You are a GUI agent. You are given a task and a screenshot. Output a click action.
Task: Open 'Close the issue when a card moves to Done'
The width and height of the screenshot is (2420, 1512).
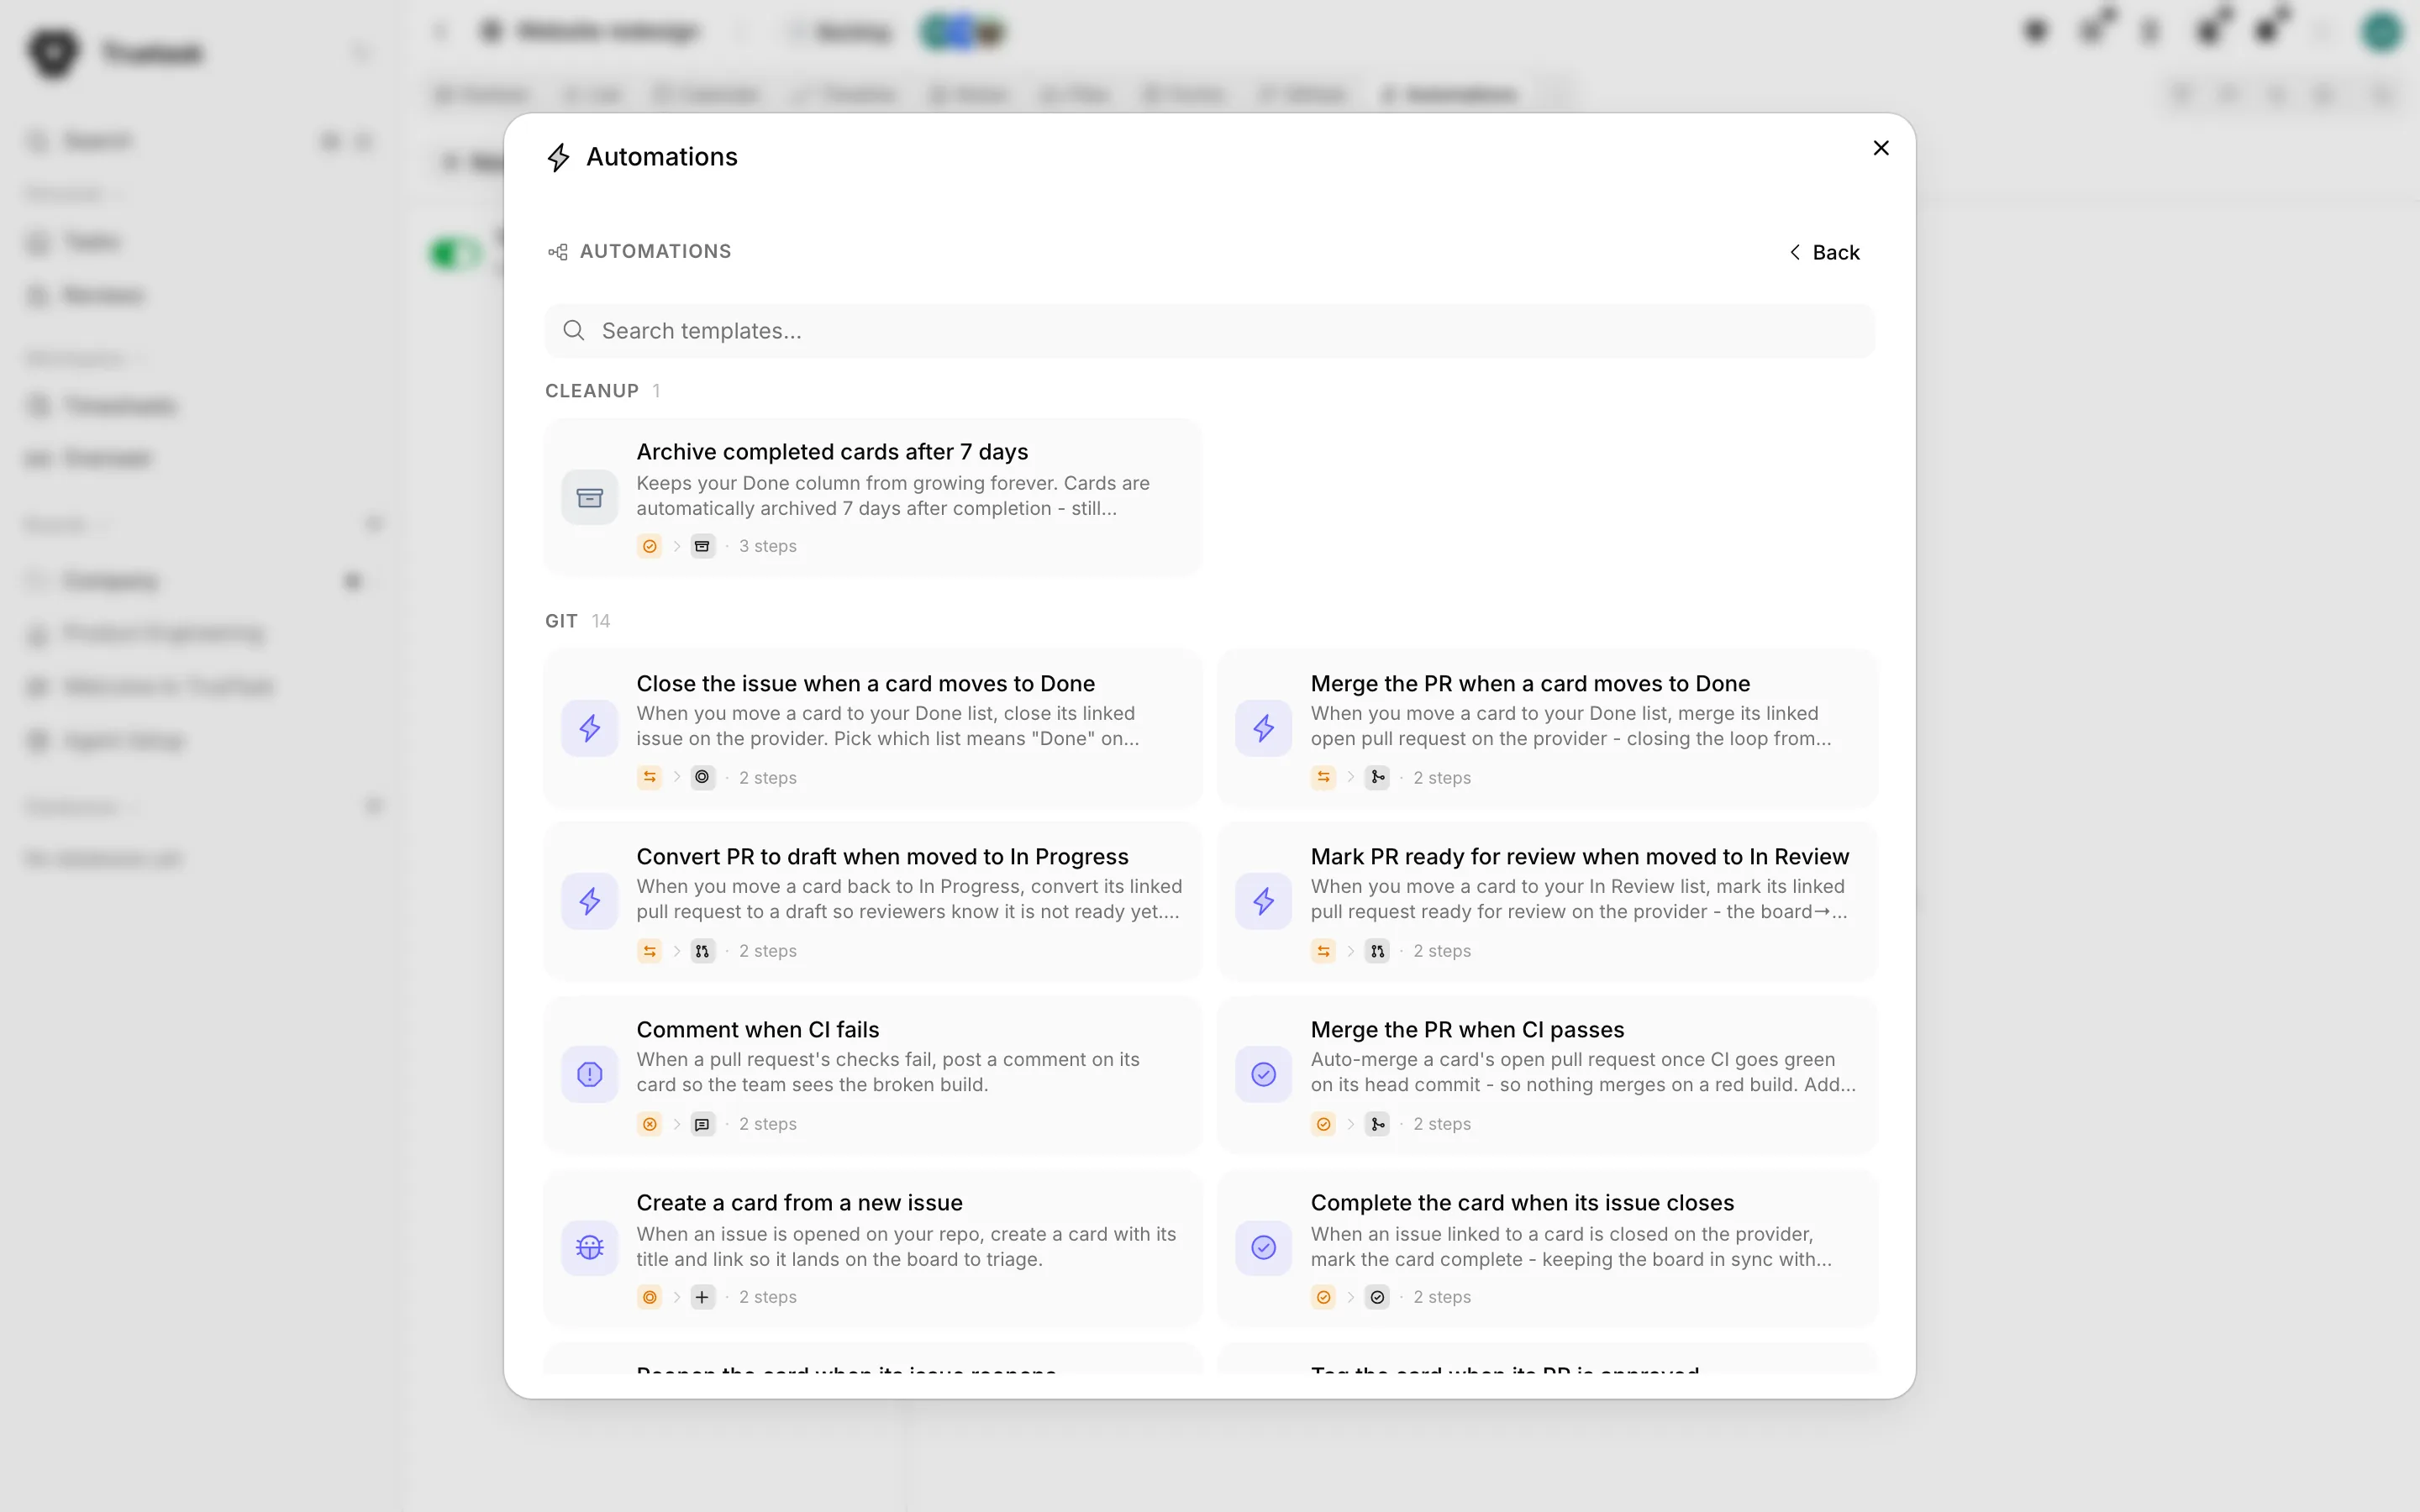[x=873, y=728]
